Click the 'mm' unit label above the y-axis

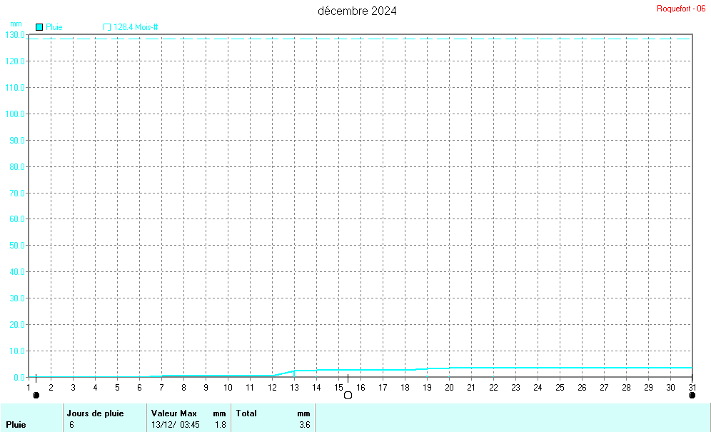click(x=16, y=24)
